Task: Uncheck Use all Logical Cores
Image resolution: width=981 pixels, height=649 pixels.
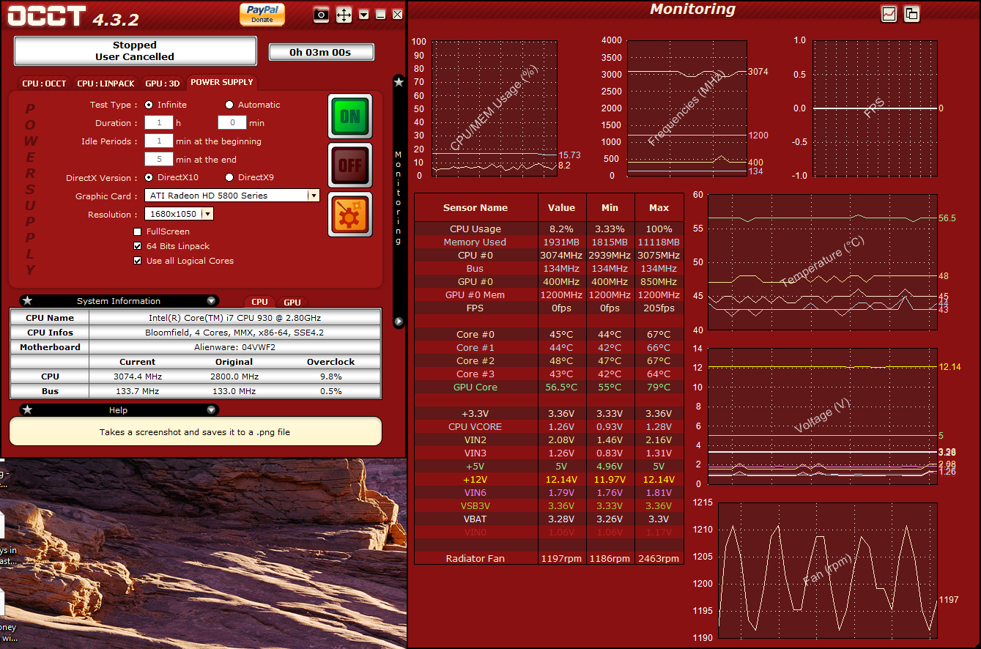Action: click(138, 261)
